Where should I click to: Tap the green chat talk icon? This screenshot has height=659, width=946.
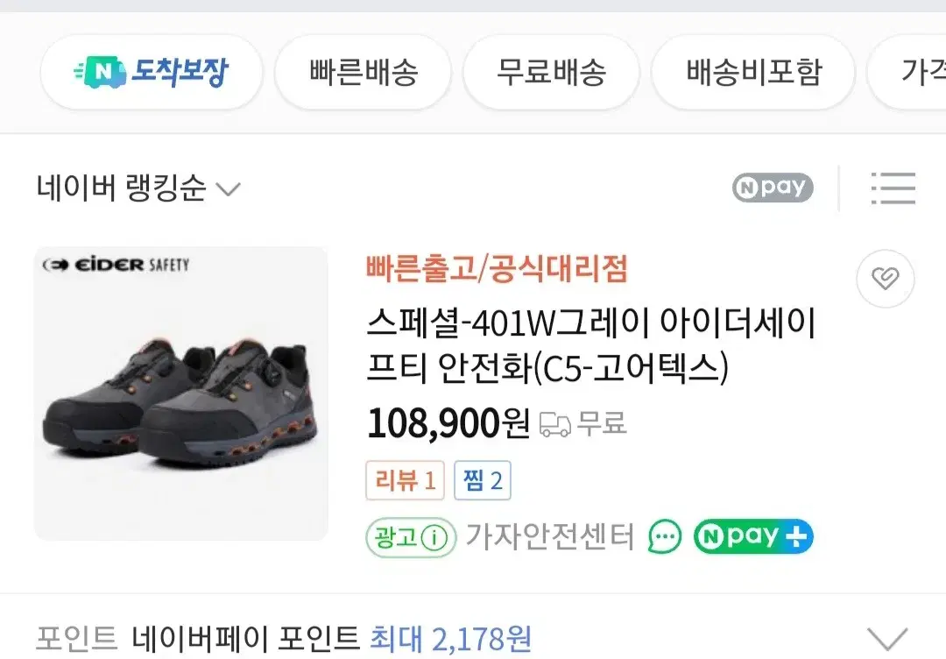(x=665, y=536)
